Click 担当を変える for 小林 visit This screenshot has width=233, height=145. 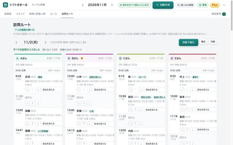tap(103, 90)
